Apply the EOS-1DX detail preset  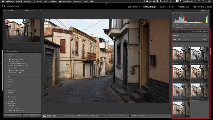tap(15, 61)
